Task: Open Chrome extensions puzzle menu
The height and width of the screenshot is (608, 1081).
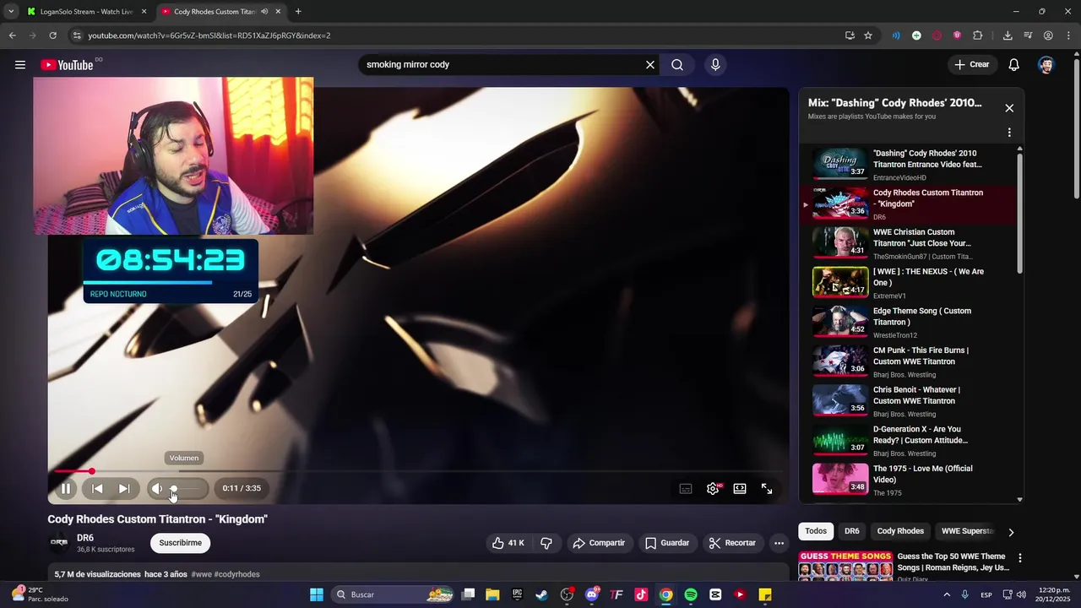Action: click(978, 35)
